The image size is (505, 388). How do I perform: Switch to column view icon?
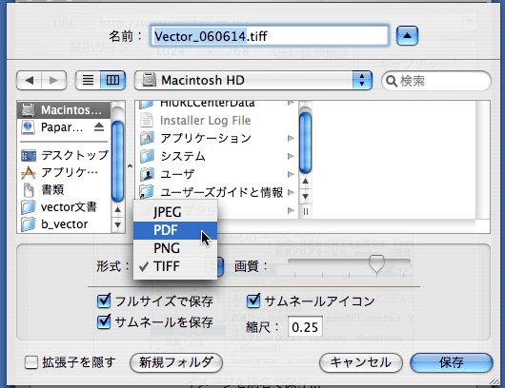(112, 80)
